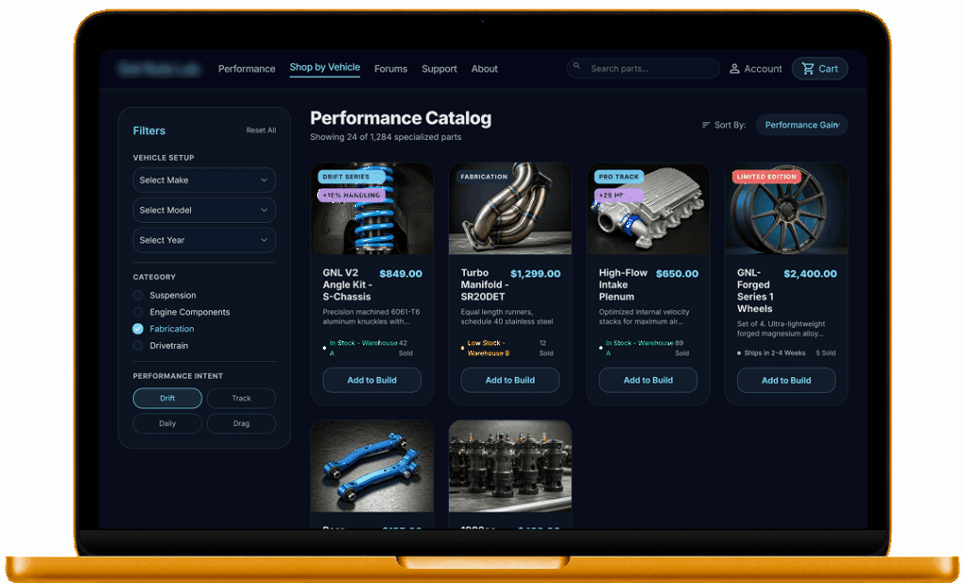The width and height of the screenshot is (964, 583).
Task: Click the GNL V2 Angle Kit title
Action: pyautogui.click(x=348, y=284)
